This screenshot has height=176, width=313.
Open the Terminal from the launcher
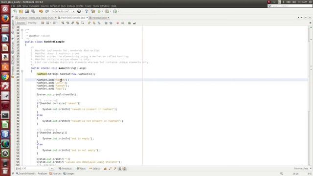pos(5,115)
